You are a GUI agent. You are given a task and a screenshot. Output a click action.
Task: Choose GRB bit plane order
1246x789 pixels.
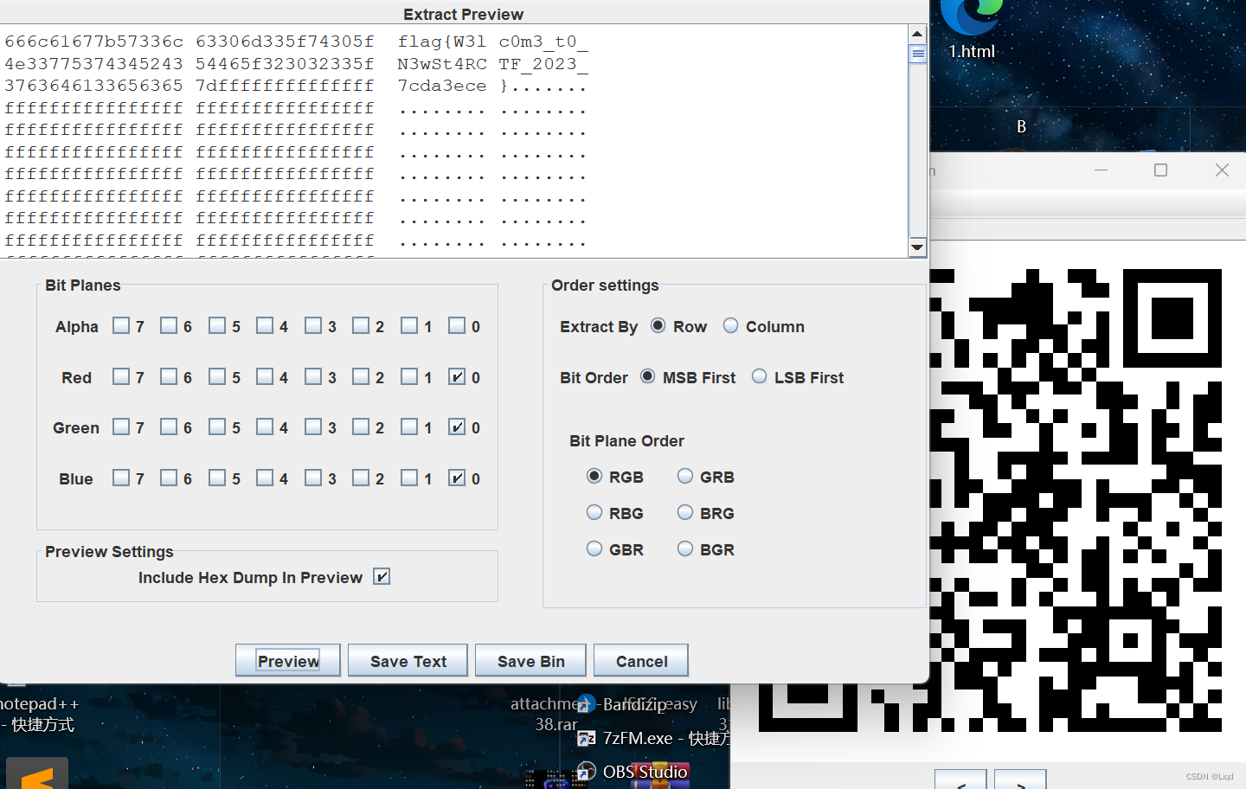(x=685, y=477)
